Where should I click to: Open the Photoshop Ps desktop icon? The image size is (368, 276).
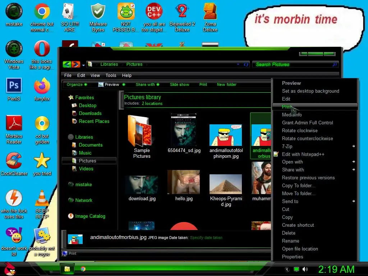click(x=14, y=86)
